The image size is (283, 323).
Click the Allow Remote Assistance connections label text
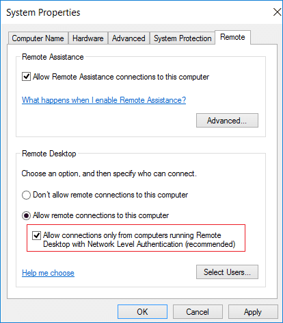pyautogui.click(x=121, y=77)
